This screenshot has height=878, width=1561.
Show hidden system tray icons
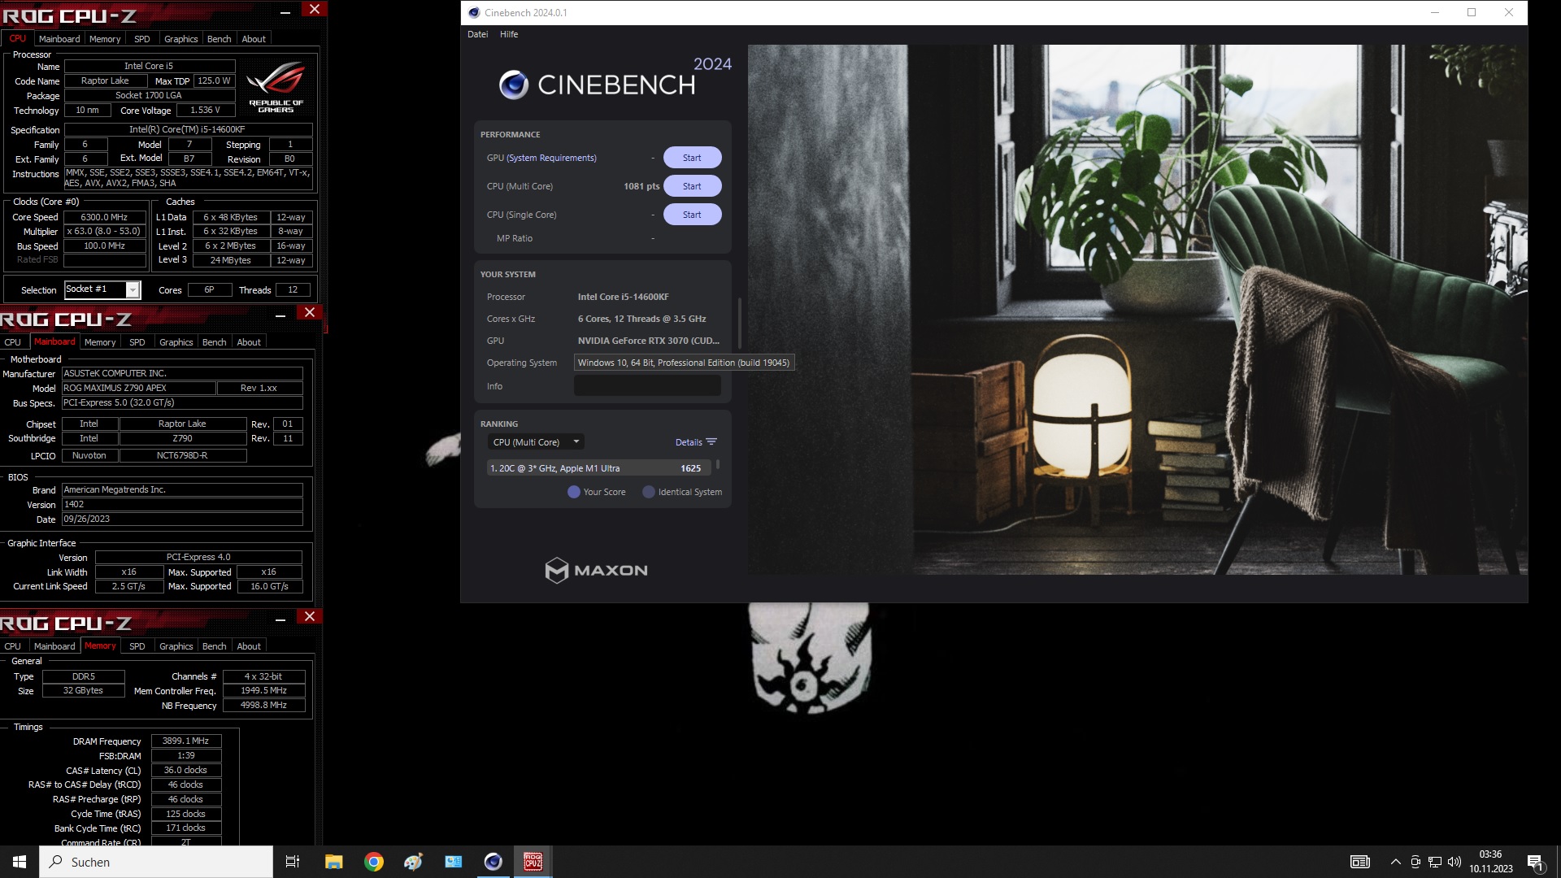1396,862
